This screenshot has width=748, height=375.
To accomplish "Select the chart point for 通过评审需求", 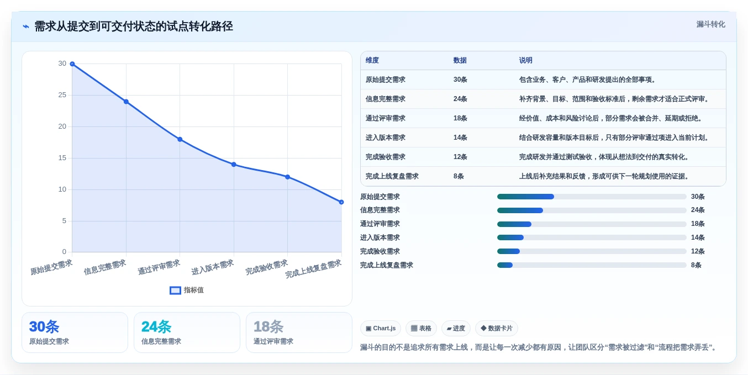I will (x=180, y=139).
